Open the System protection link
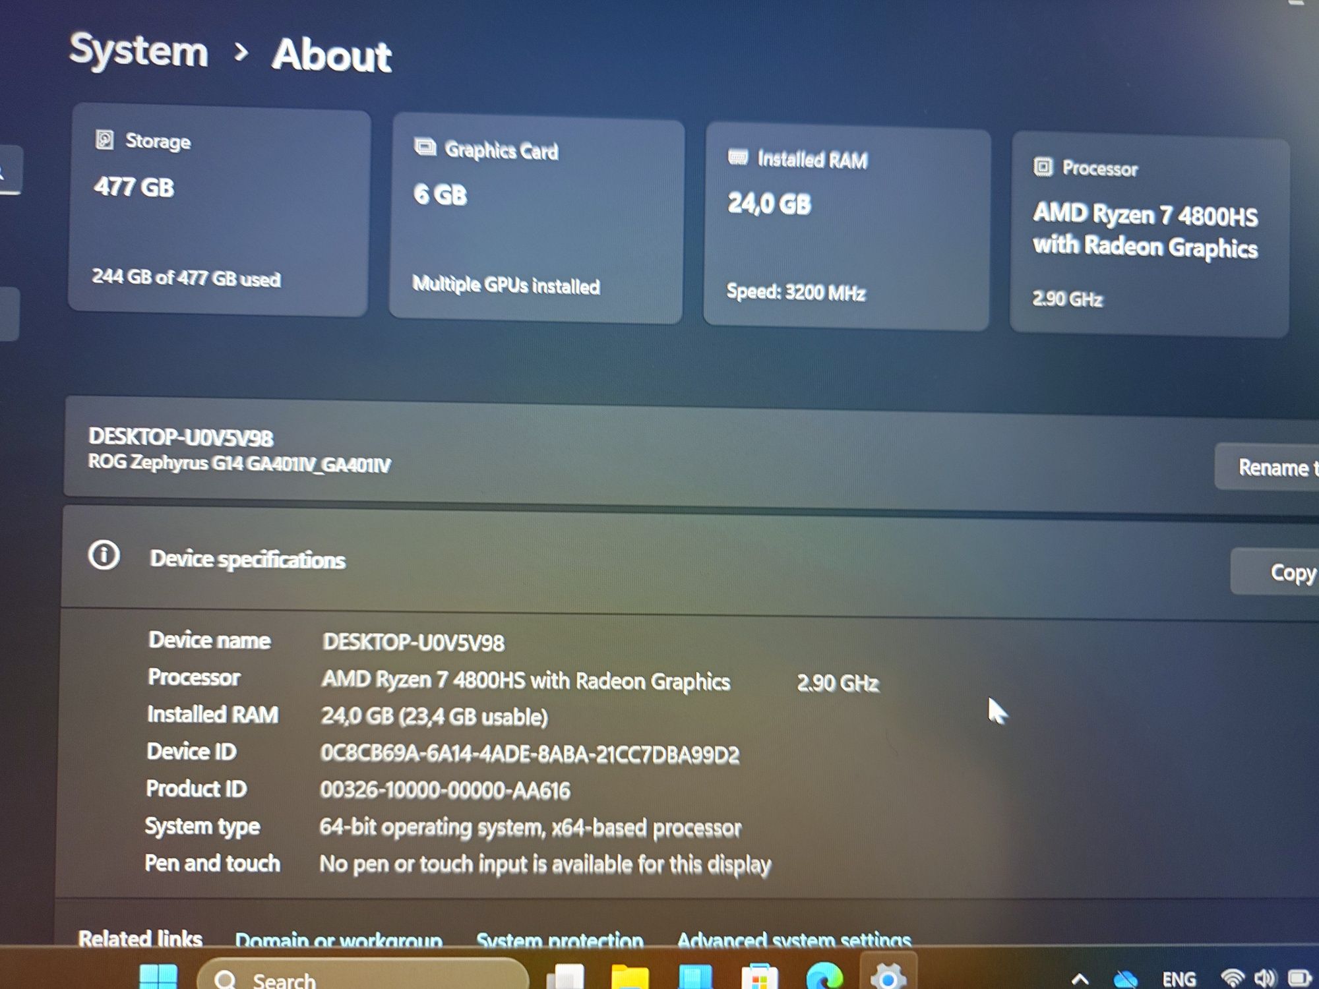This screenshot has height=989, width=1319. click(x=560, y=940)
